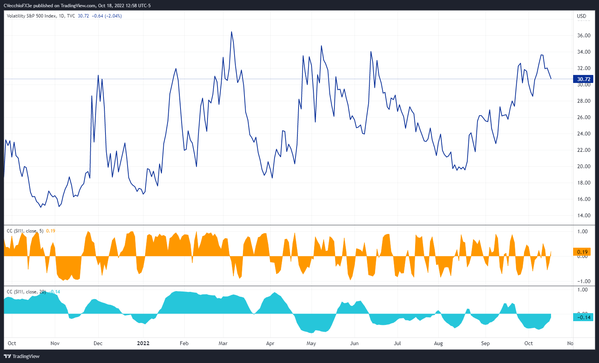This screenshot has width=599, height=363.
Task: Click the TradingView wordmark at bottom
Action: (x=26, y=356)
